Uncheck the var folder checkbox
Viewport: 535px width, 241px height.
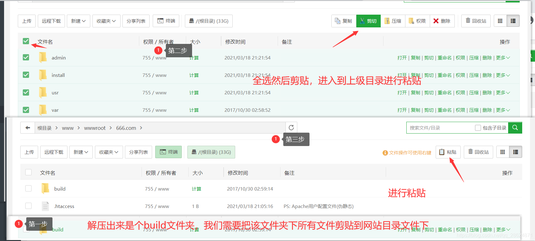(26, 110)
